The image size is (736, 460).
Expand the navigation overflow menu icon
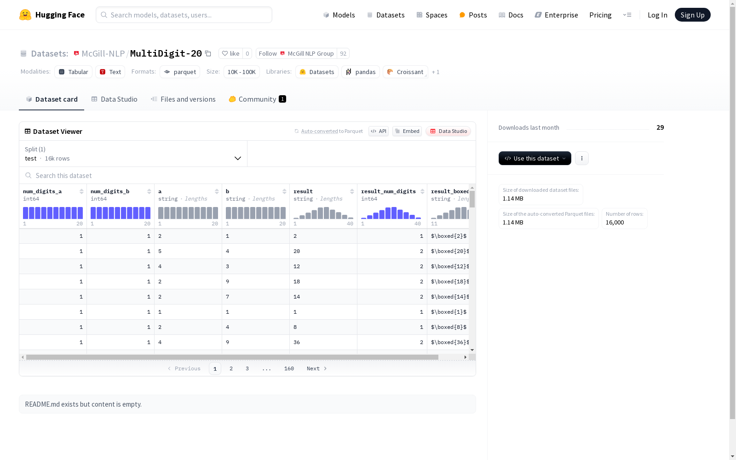627,15
